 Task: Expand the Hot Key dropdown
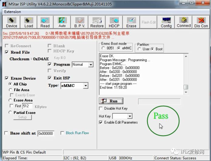click(130, 116)
